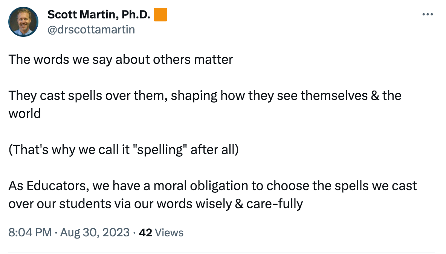Open the tweet's three-dot more options menu
446x254 pixels.
(x=427, y=15)
